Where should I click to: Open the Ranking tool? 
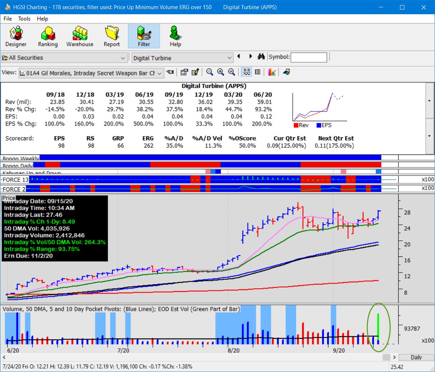click(48, 36)
